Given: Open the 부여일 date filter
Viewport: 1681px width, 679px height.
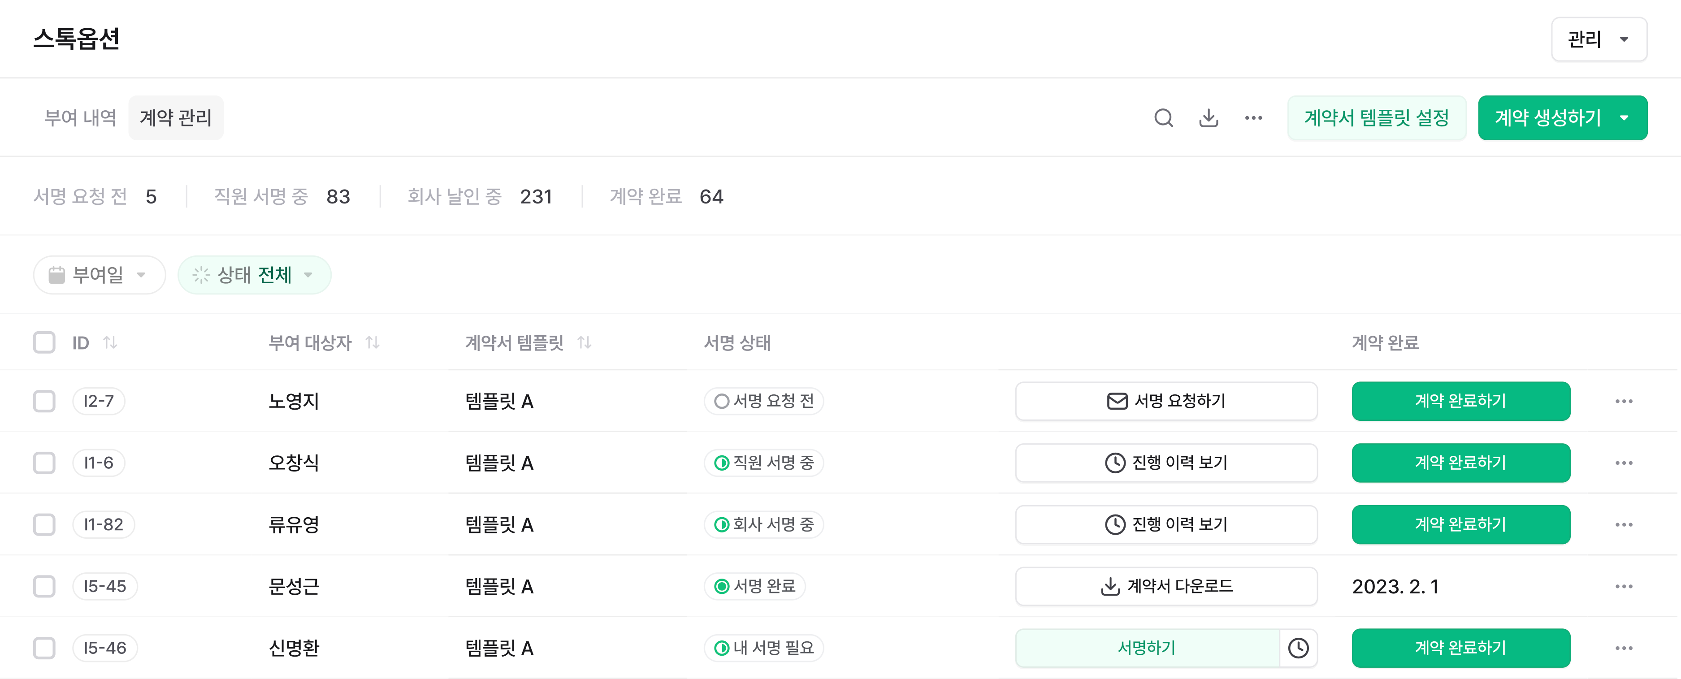Looking at the screenshot, I should [x=99, y=275].
